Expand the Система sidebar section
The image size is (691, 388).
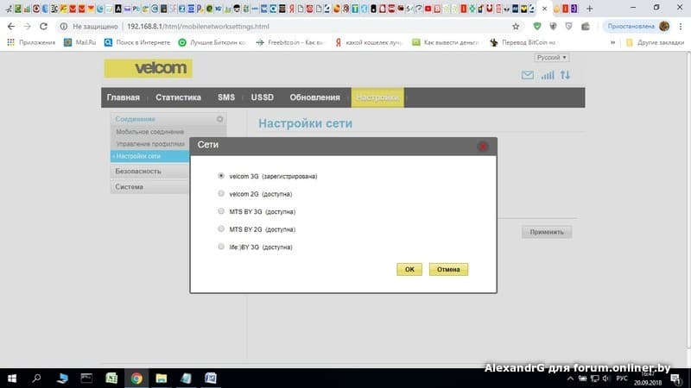(x=149, y=187)
